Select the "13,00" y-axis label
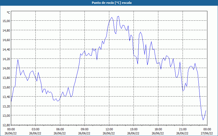218x136 pixels. (6, 116)
